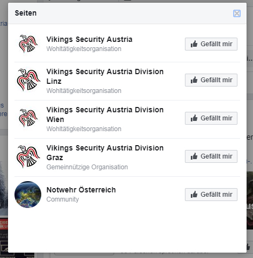Like Vikings Security Austria page

(x=211, y=44)
